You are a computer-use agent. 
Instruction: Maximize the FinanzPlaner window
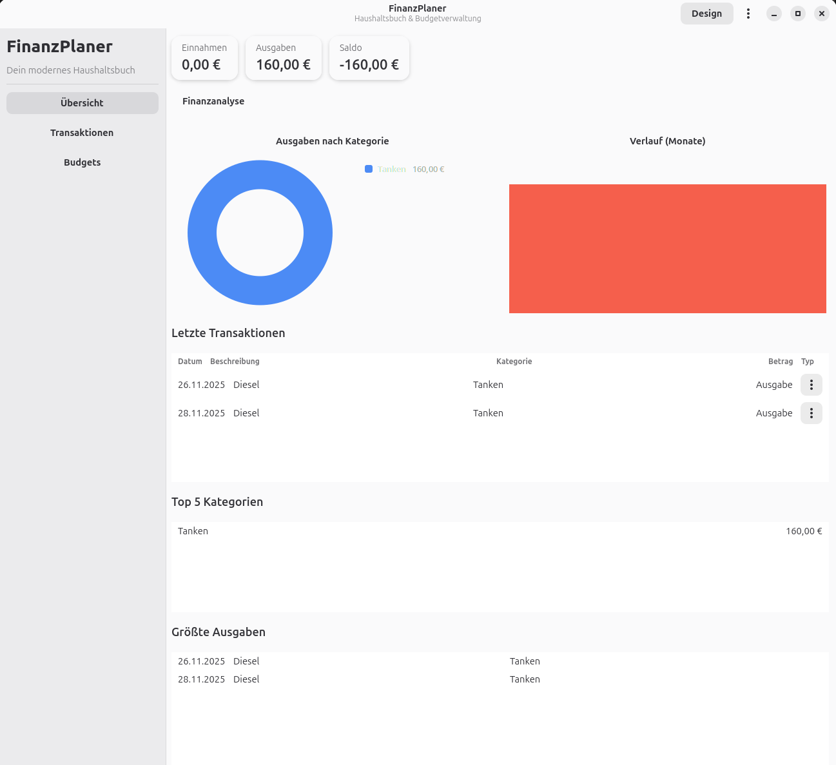(797, 14)
